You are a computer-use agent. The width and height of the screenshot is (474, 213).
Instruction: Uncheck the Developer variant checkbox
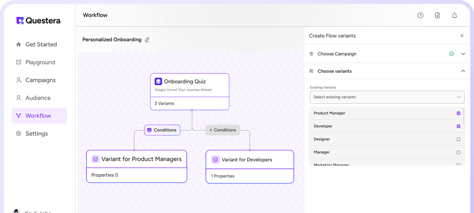point(459,126)
